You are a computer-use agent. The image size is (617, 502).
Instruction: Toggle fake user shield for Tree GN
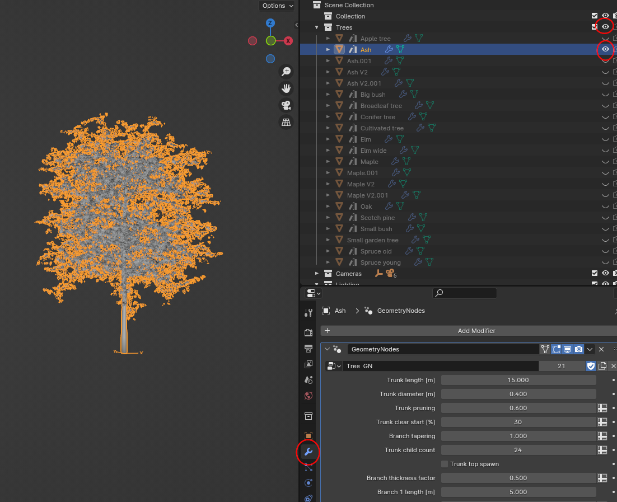591,366
